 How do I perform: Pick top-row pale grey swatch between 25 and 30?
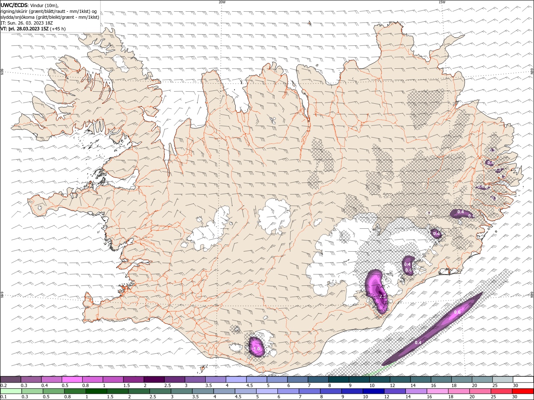(x=503, y=379)
